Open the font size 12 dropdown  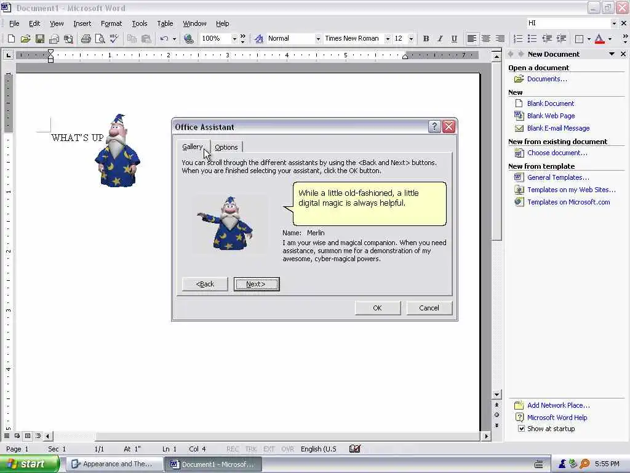(x=410, y=39)
